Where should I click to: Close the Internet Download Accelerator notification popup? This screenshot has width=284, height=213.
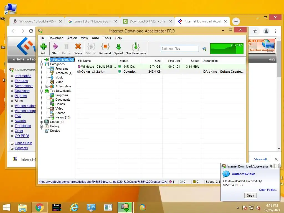point(277,166)
